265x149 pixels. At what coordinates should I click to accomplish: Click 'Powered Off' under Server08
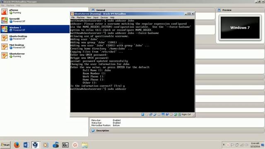click(x=19, y=22)
